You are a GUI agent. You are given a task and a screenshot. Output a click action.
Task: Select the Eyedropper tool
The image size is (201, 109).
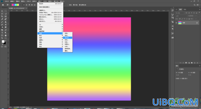(2, 19)
